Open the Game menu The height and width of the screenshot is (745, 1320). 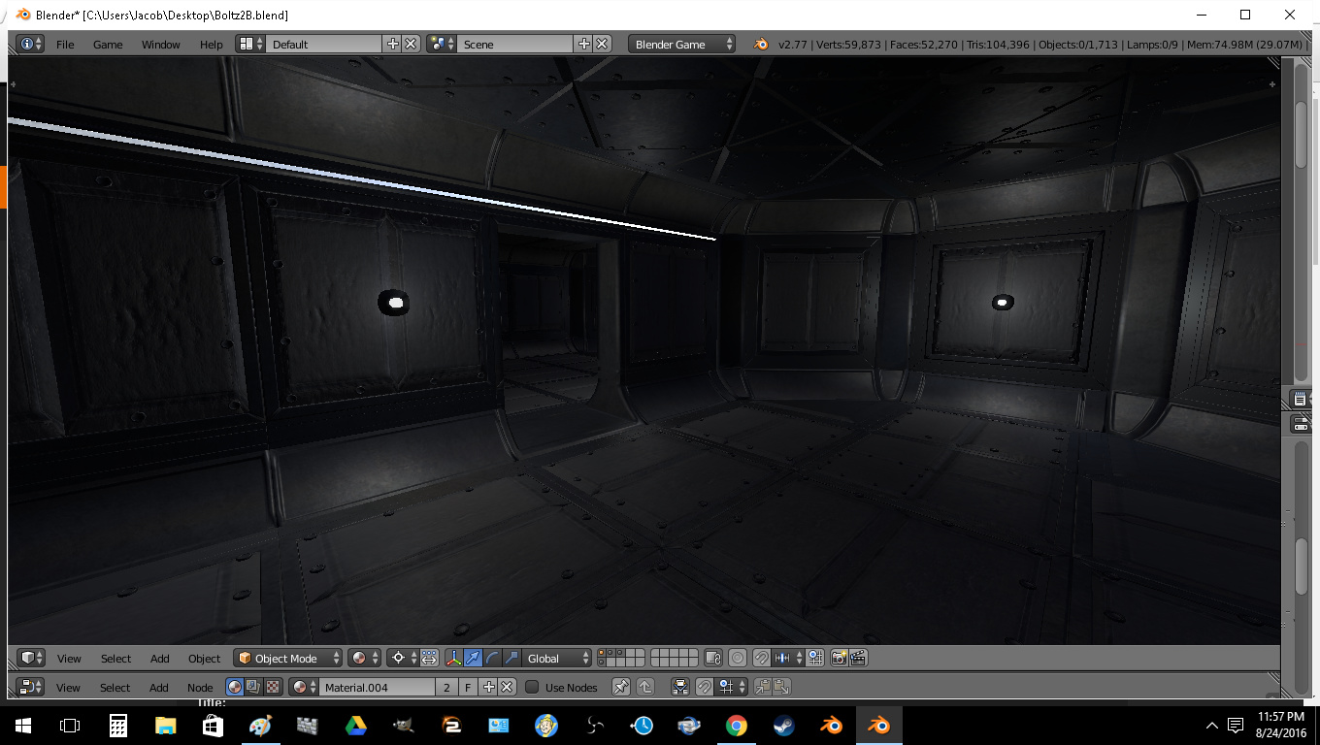(108, 45)
